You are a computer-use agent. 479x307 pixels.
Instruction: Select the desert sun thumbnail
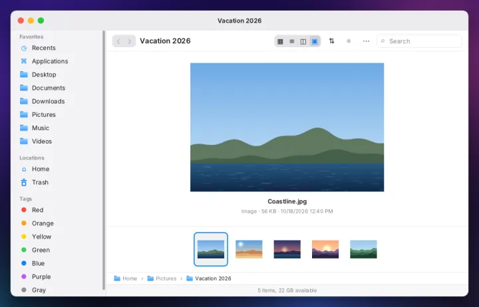coord(249,249)
